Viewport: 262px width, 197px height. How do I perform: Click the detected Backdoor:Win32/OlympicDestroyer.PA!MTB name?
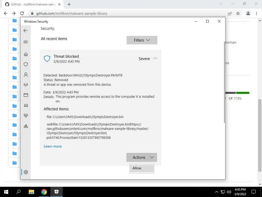coord(90,75)
